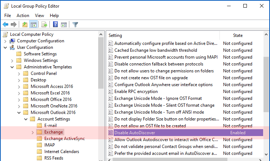Expand the Microsoft OneNote 2016 node
The height and width of the screenshot is (161, 270).
(19, 106)
